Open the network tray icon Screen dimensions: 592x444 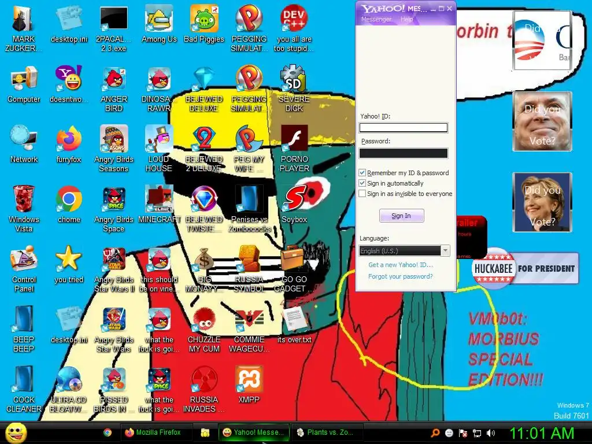(477, 433)
